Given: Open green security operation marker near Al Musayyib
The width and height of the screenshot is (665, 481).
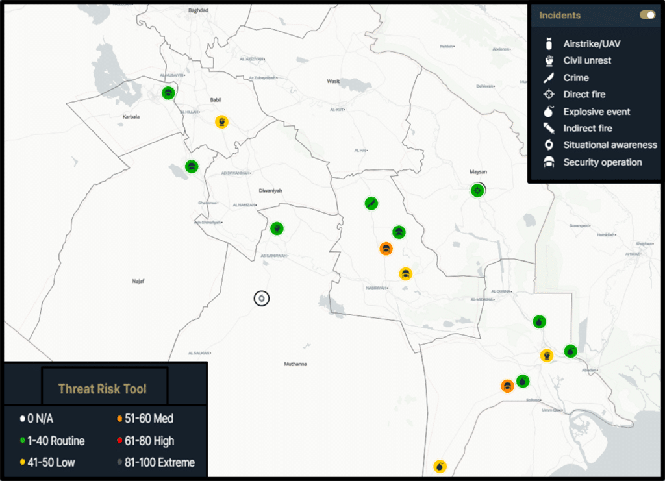Looking at the screenshot, I should (x=168, y=93).
